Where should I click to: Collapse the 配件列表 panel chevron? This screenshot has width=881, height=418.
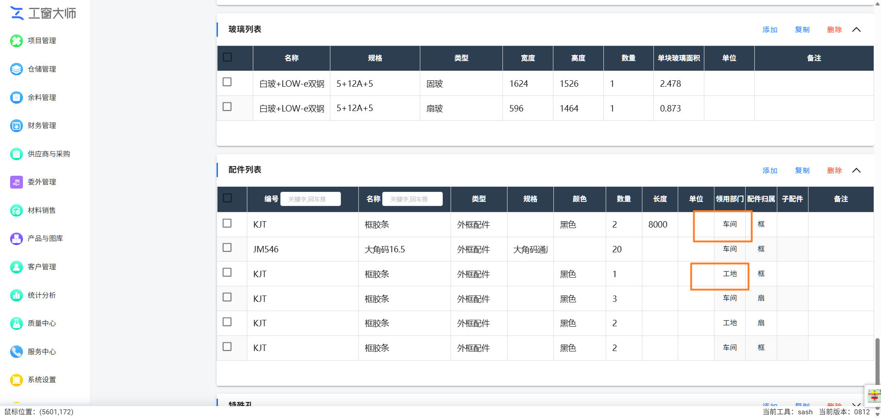point(856,170)
